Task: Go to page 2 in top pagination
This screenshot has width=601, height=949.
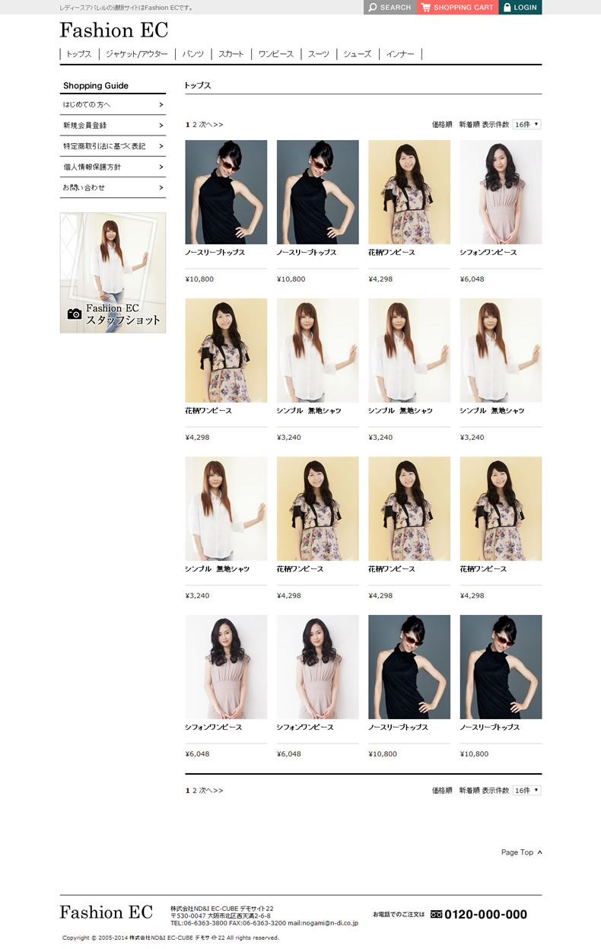Action: [x=195, y=124]
